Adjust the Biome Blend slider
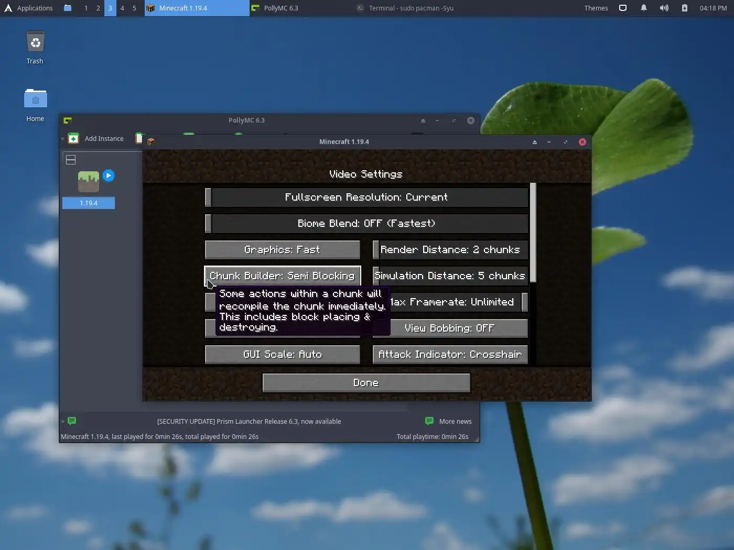 [366, 223]
